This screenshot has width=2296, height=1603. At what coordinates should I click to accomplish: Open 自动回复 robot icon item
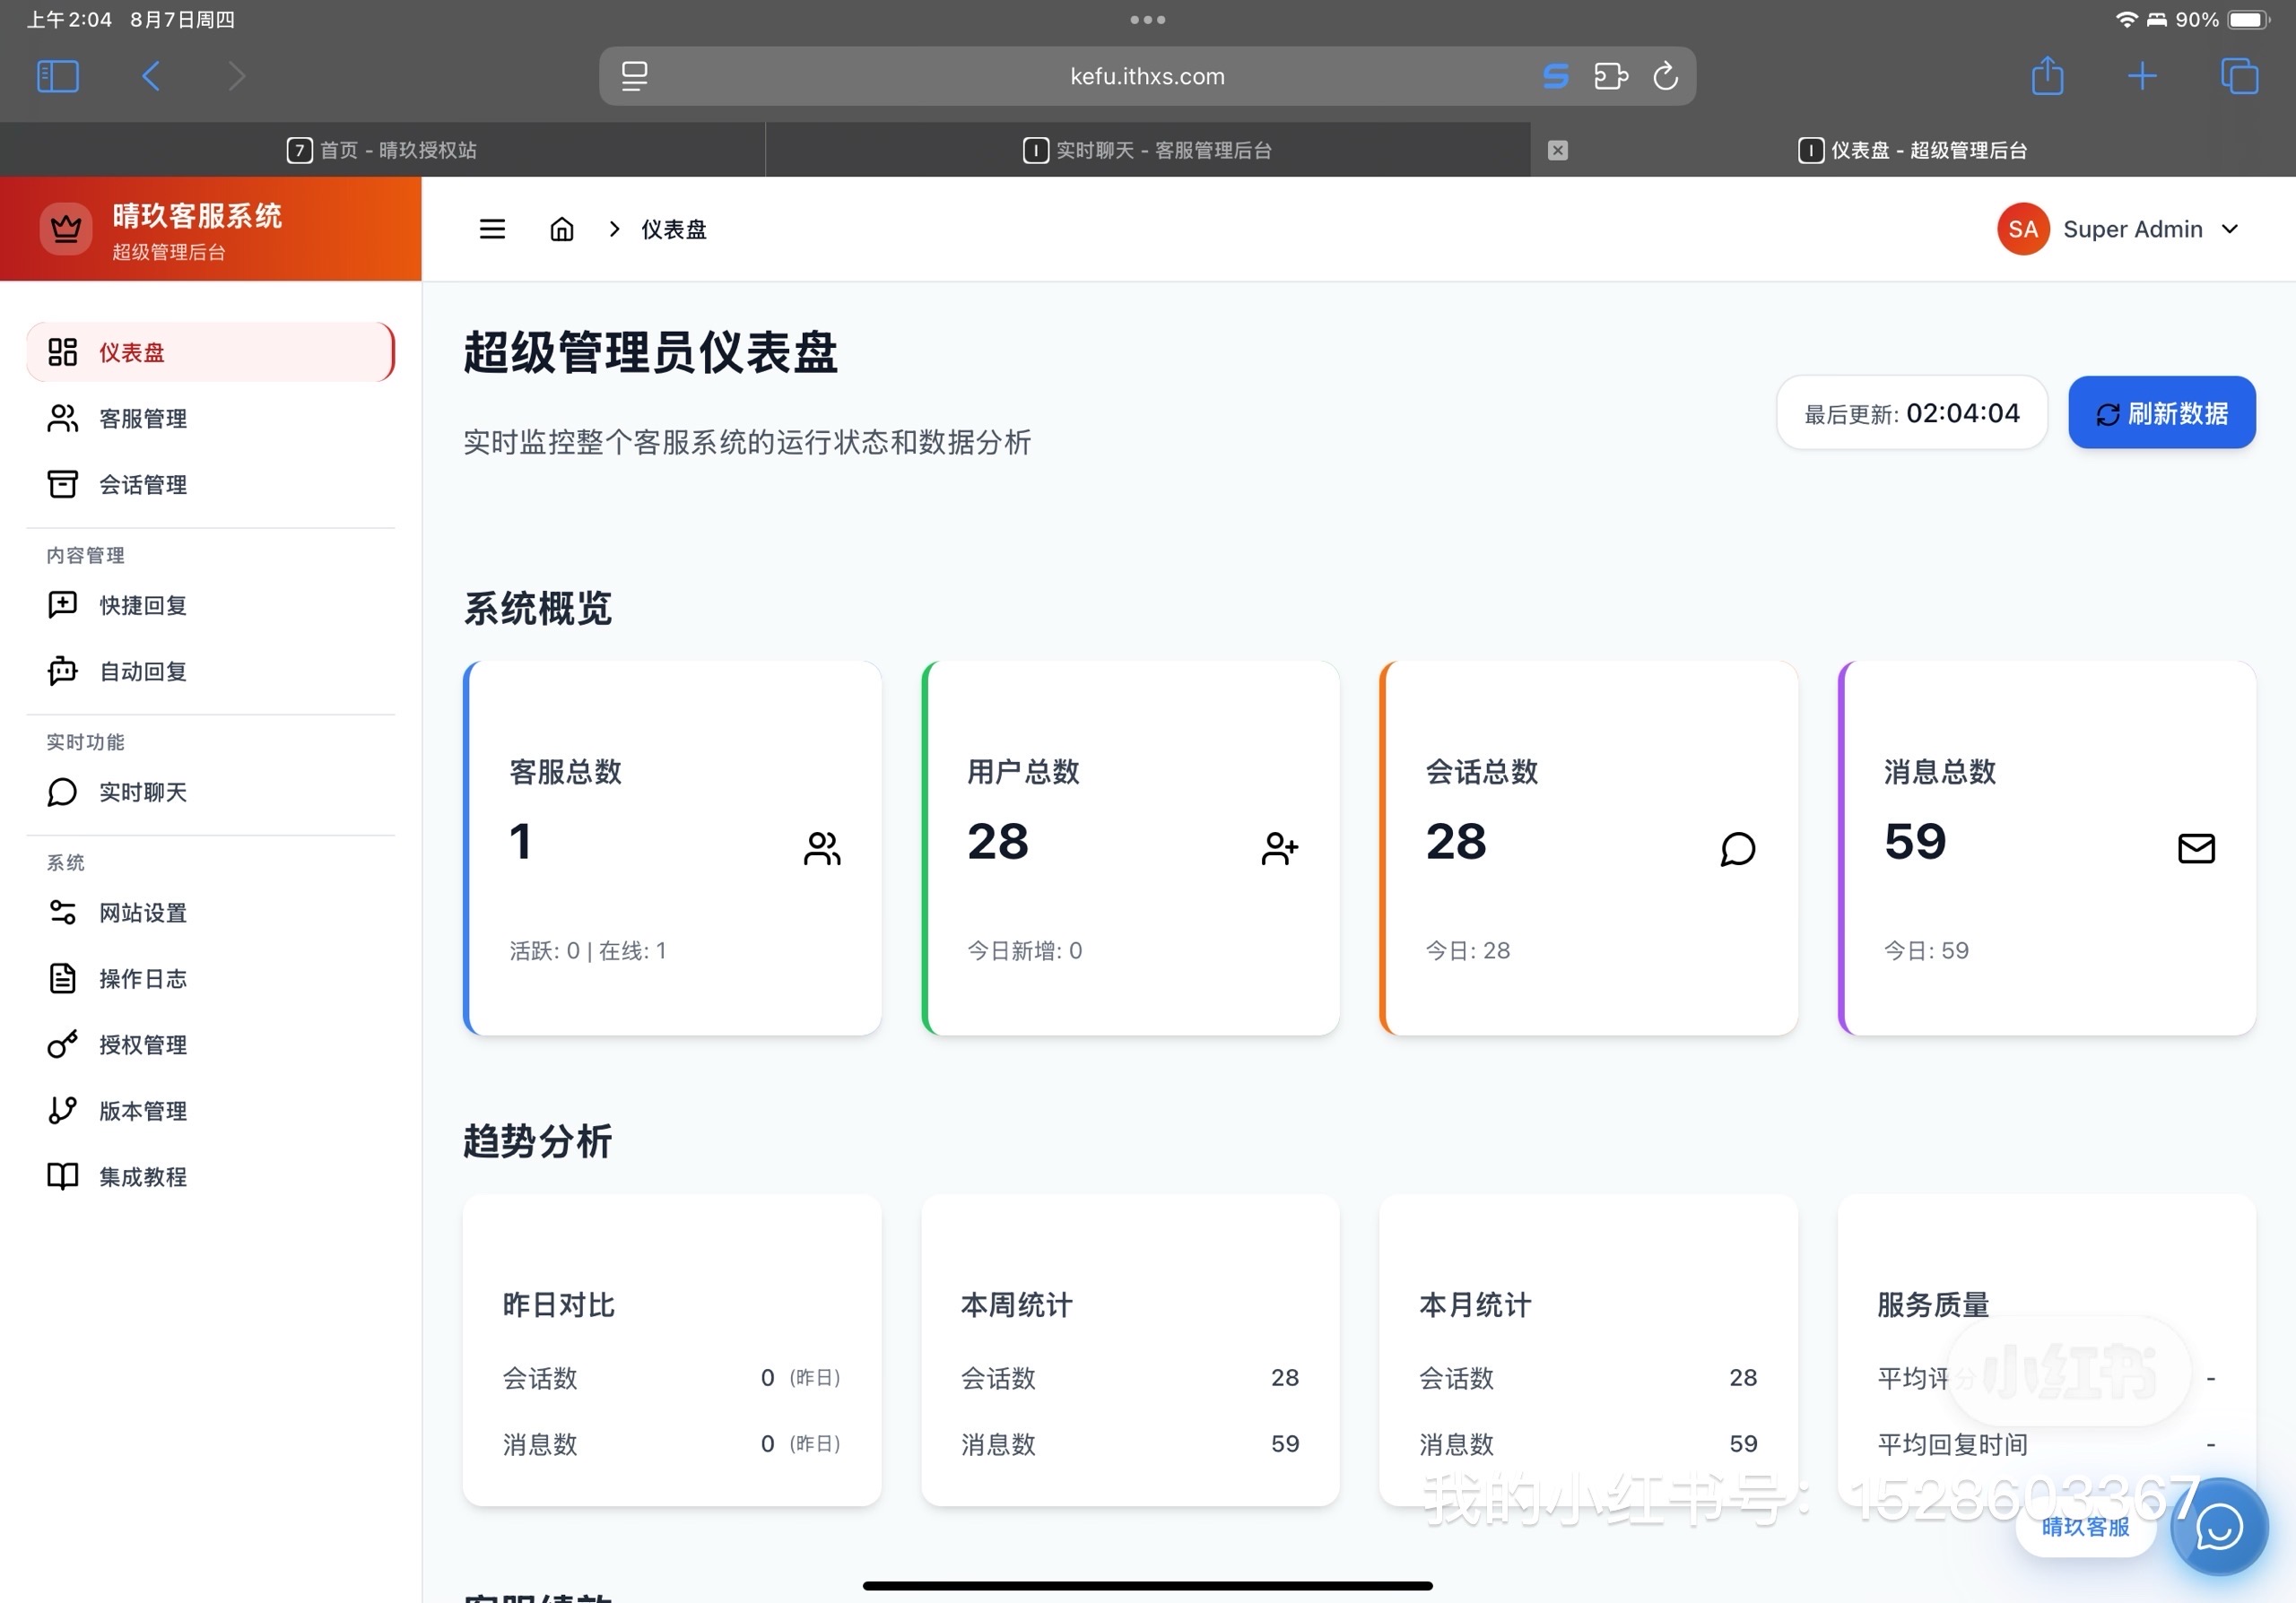[x=142, y=672]
